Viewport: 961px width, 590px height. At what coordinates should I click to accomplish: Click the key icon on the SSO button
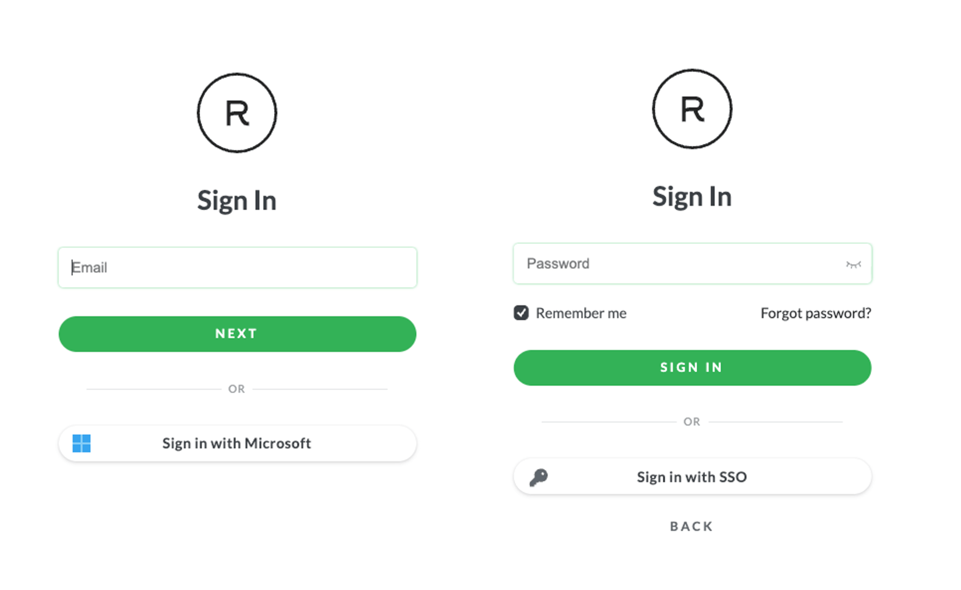point(538,477)
